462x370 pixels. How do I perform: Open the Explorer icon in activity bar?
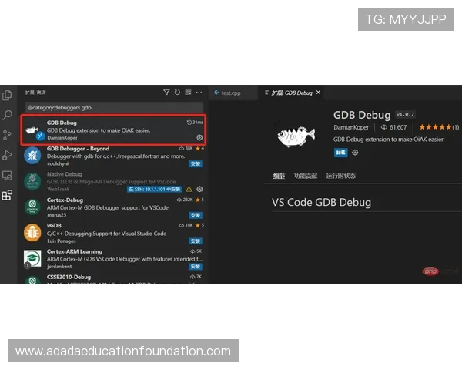coord(8,96)
